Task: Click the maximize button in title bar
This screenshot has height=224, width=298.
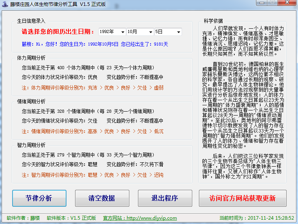Action: point(272,3)
